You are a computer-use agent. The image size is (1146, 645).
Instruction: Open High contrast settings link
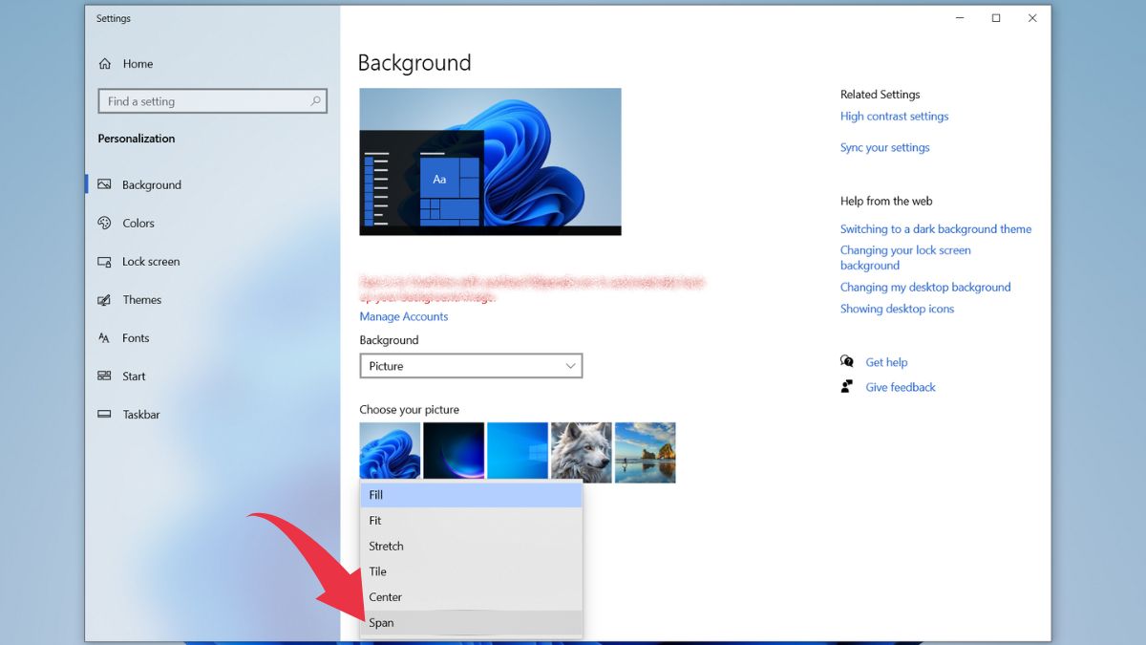[894, 117]
